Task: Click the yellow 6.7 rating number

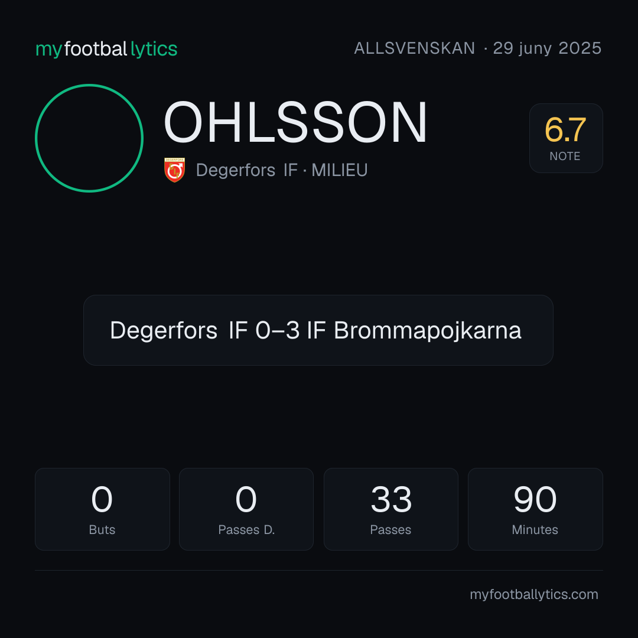Action: [565, 130]
